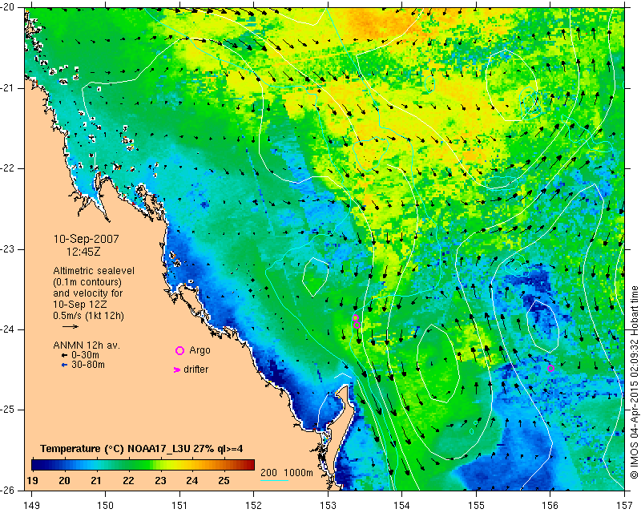Click the 'drifter' legend label

tap(196, 370)
